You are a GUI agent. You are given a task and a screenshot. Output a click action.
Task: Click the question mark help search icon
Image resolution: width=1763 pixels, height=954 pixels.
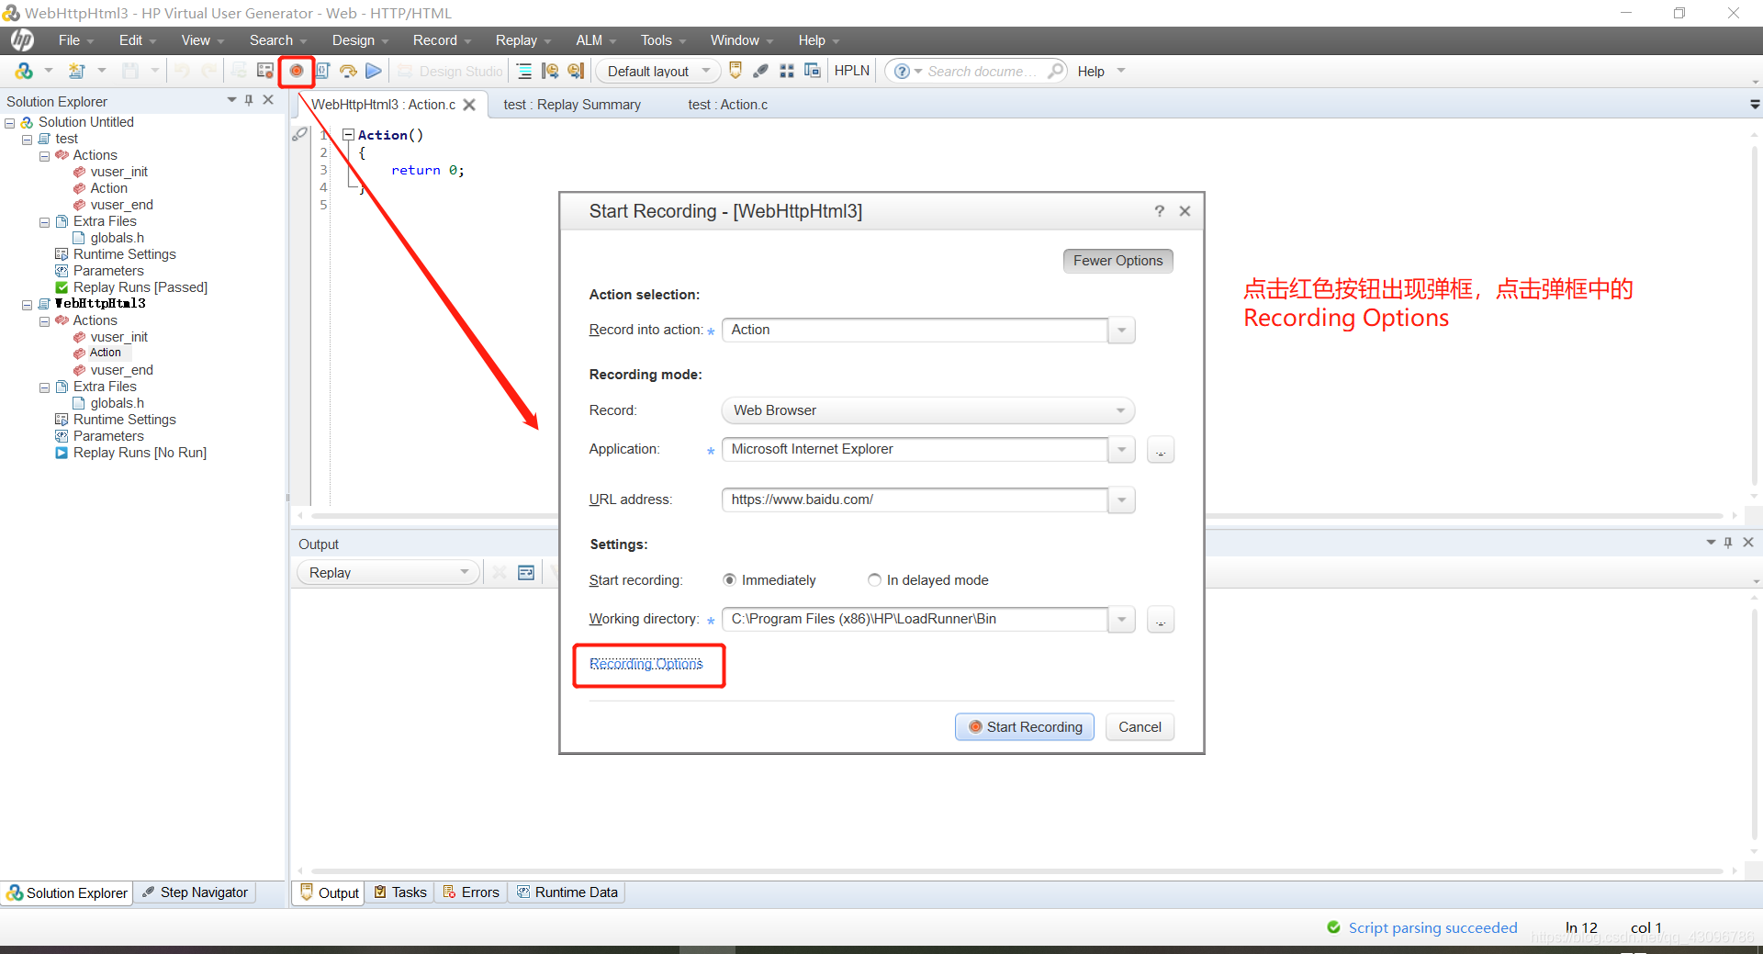[x=903, y=71]
